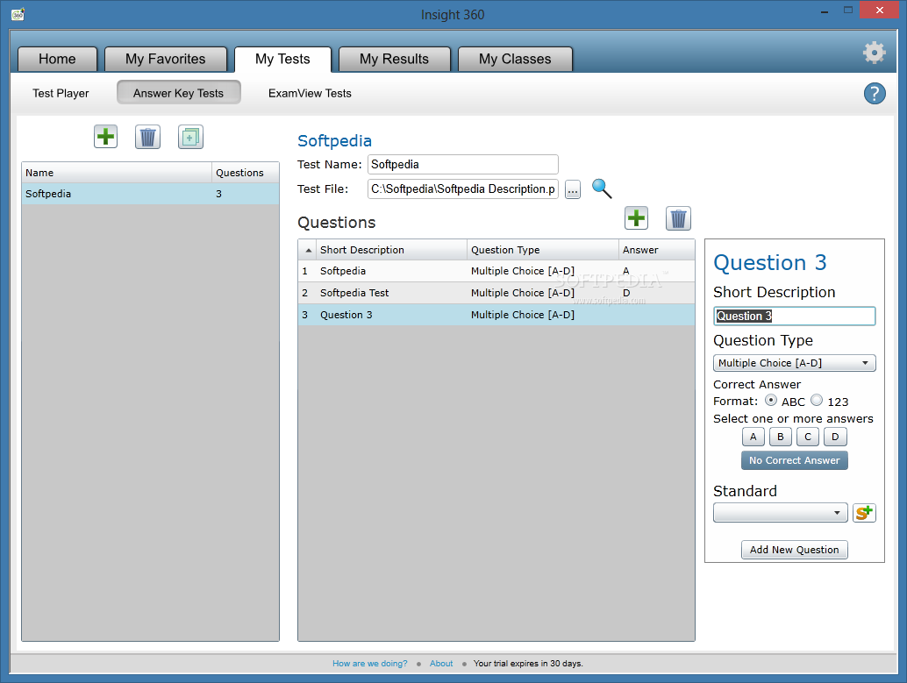The width and height of the screenshot is (907, 683).
Task: Browse for test file with ellipsis button
Action: (x=573, y=189)
